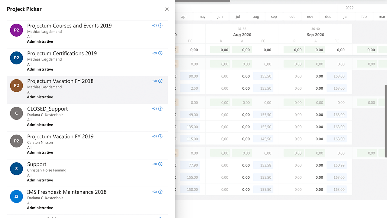
Task: Click the gray C avatar of CLOSED_Support
Action: 16,113
